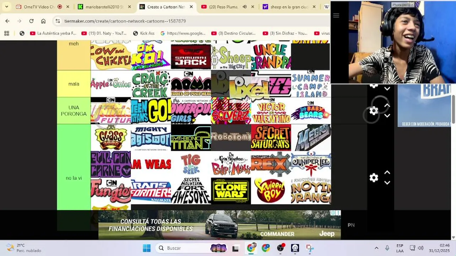Click the meh tier label

click(74, 44)
